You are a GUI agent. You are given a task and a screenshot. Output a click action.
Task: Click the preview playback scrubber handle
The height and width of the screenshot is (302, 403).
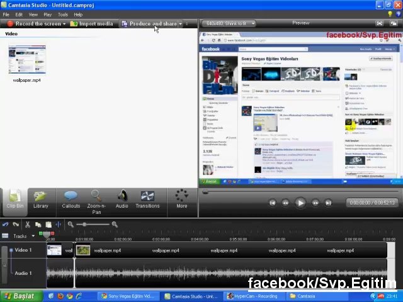click(205, 192)
